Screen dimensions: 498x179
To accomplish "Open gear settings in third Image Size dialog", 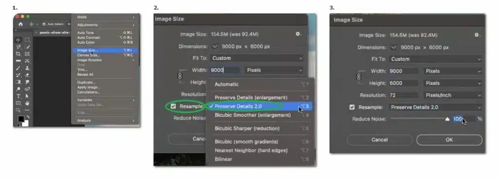I will [x=477, y=35].
